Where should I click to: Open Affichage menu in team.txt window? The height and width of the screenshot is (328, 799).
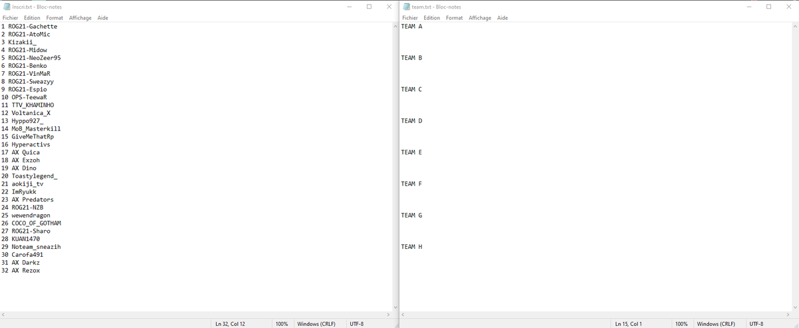[x=480, y=18]
